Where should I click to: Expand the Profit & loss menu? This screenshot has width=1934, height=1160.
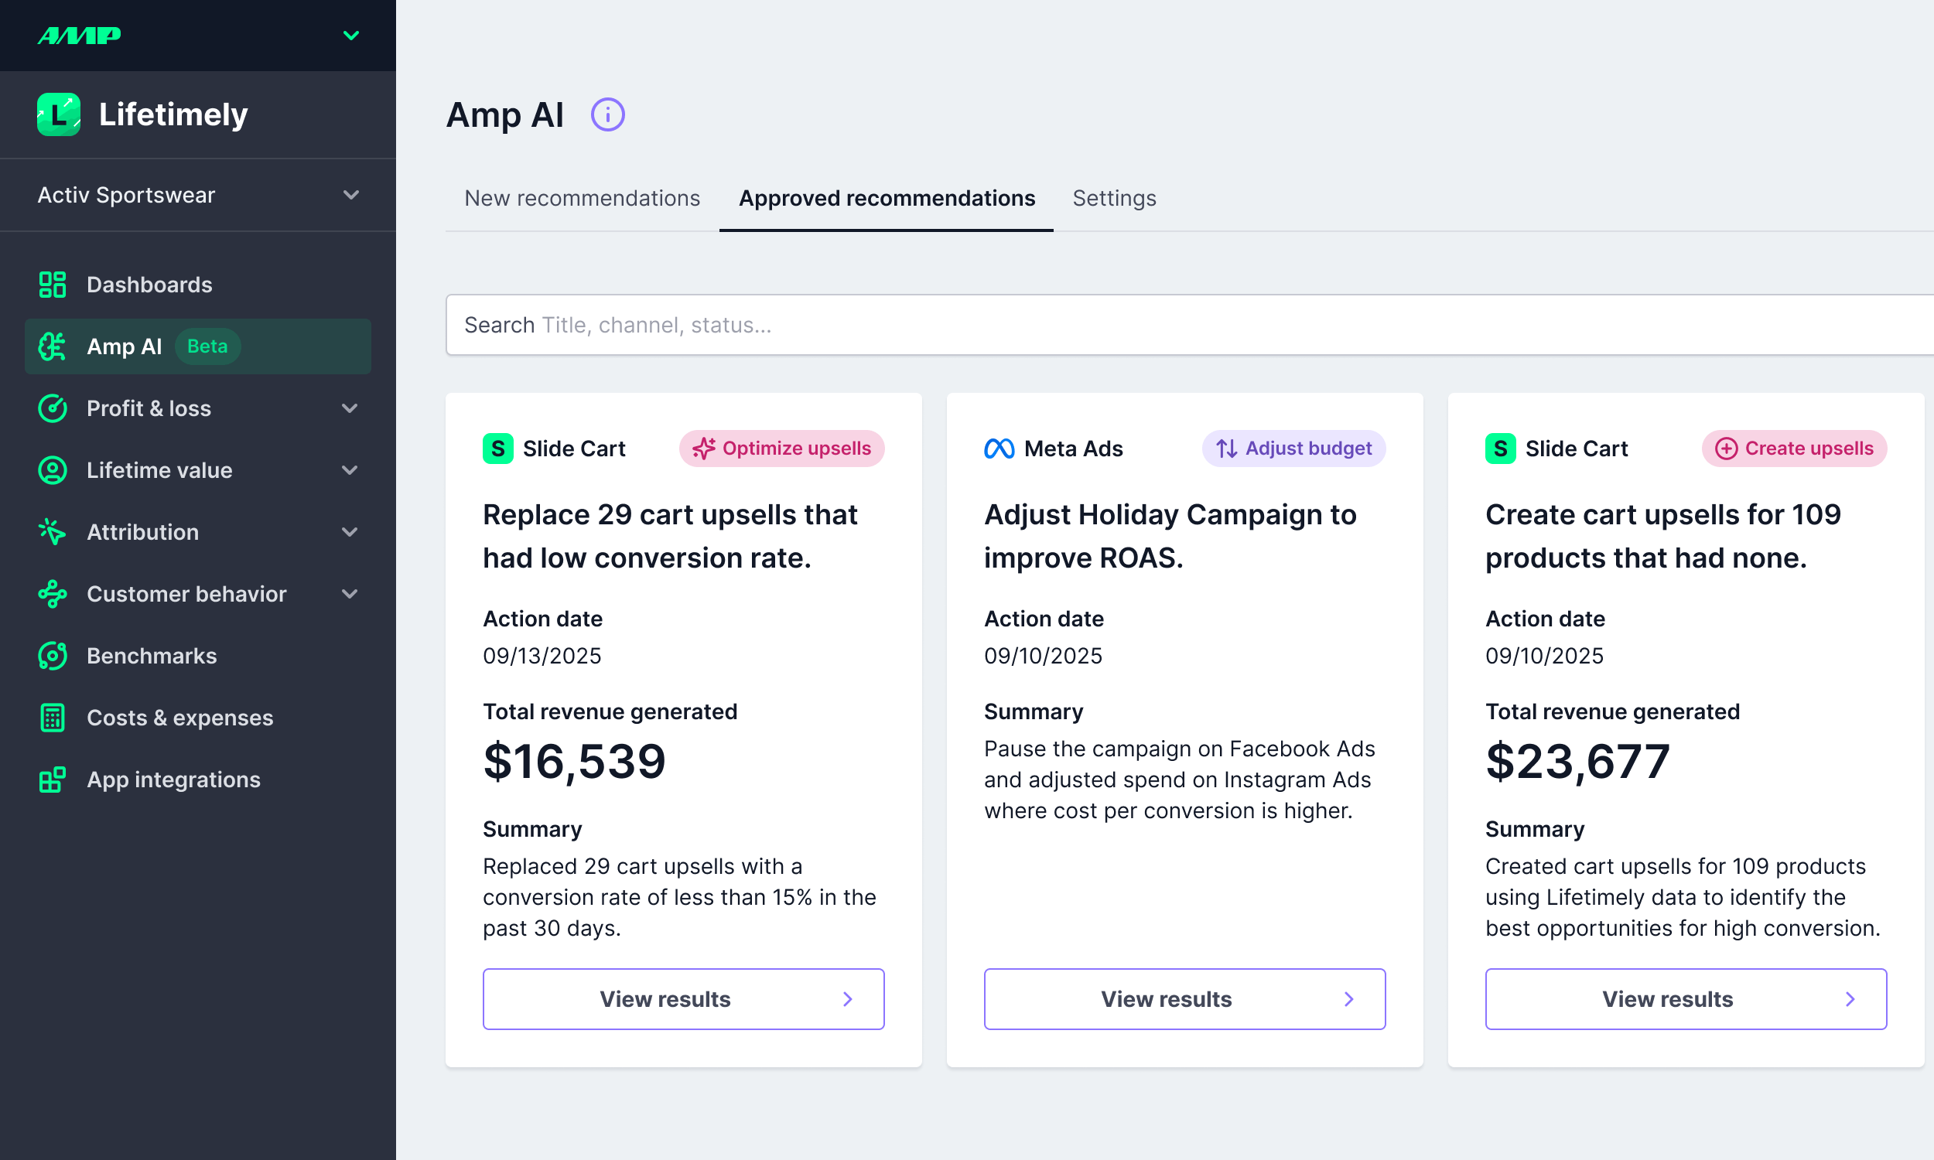[350, 408]
